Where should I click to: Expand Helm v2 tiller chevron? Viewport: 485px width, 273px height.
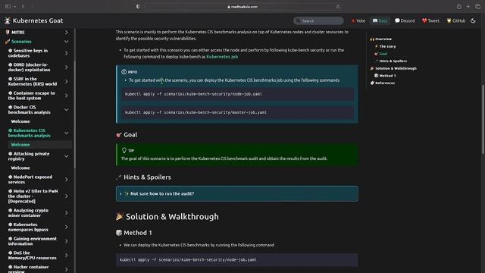click(x=66, y=196)
